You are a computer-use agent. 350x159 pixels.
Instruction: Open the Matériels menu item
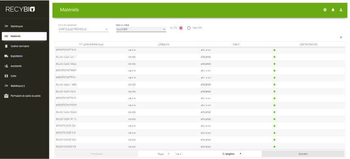pos(24,36)
